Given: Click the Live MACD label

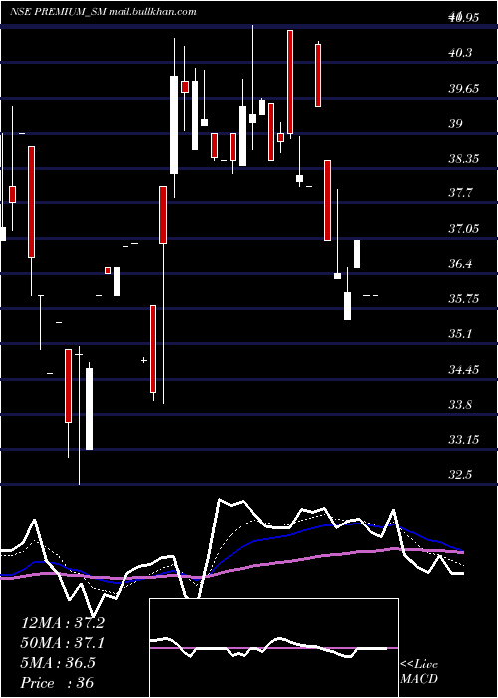Looking at the screenshot, I should [x=419, y=672].
